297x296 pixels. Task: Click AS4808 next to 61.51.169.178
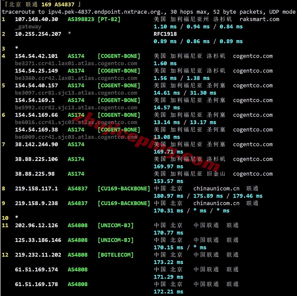78,284
